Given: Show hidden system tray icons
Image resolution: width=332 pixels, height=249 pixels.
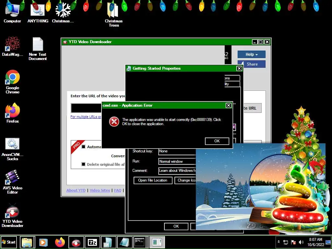Looking at the screenshot, I should pos(279,242).
